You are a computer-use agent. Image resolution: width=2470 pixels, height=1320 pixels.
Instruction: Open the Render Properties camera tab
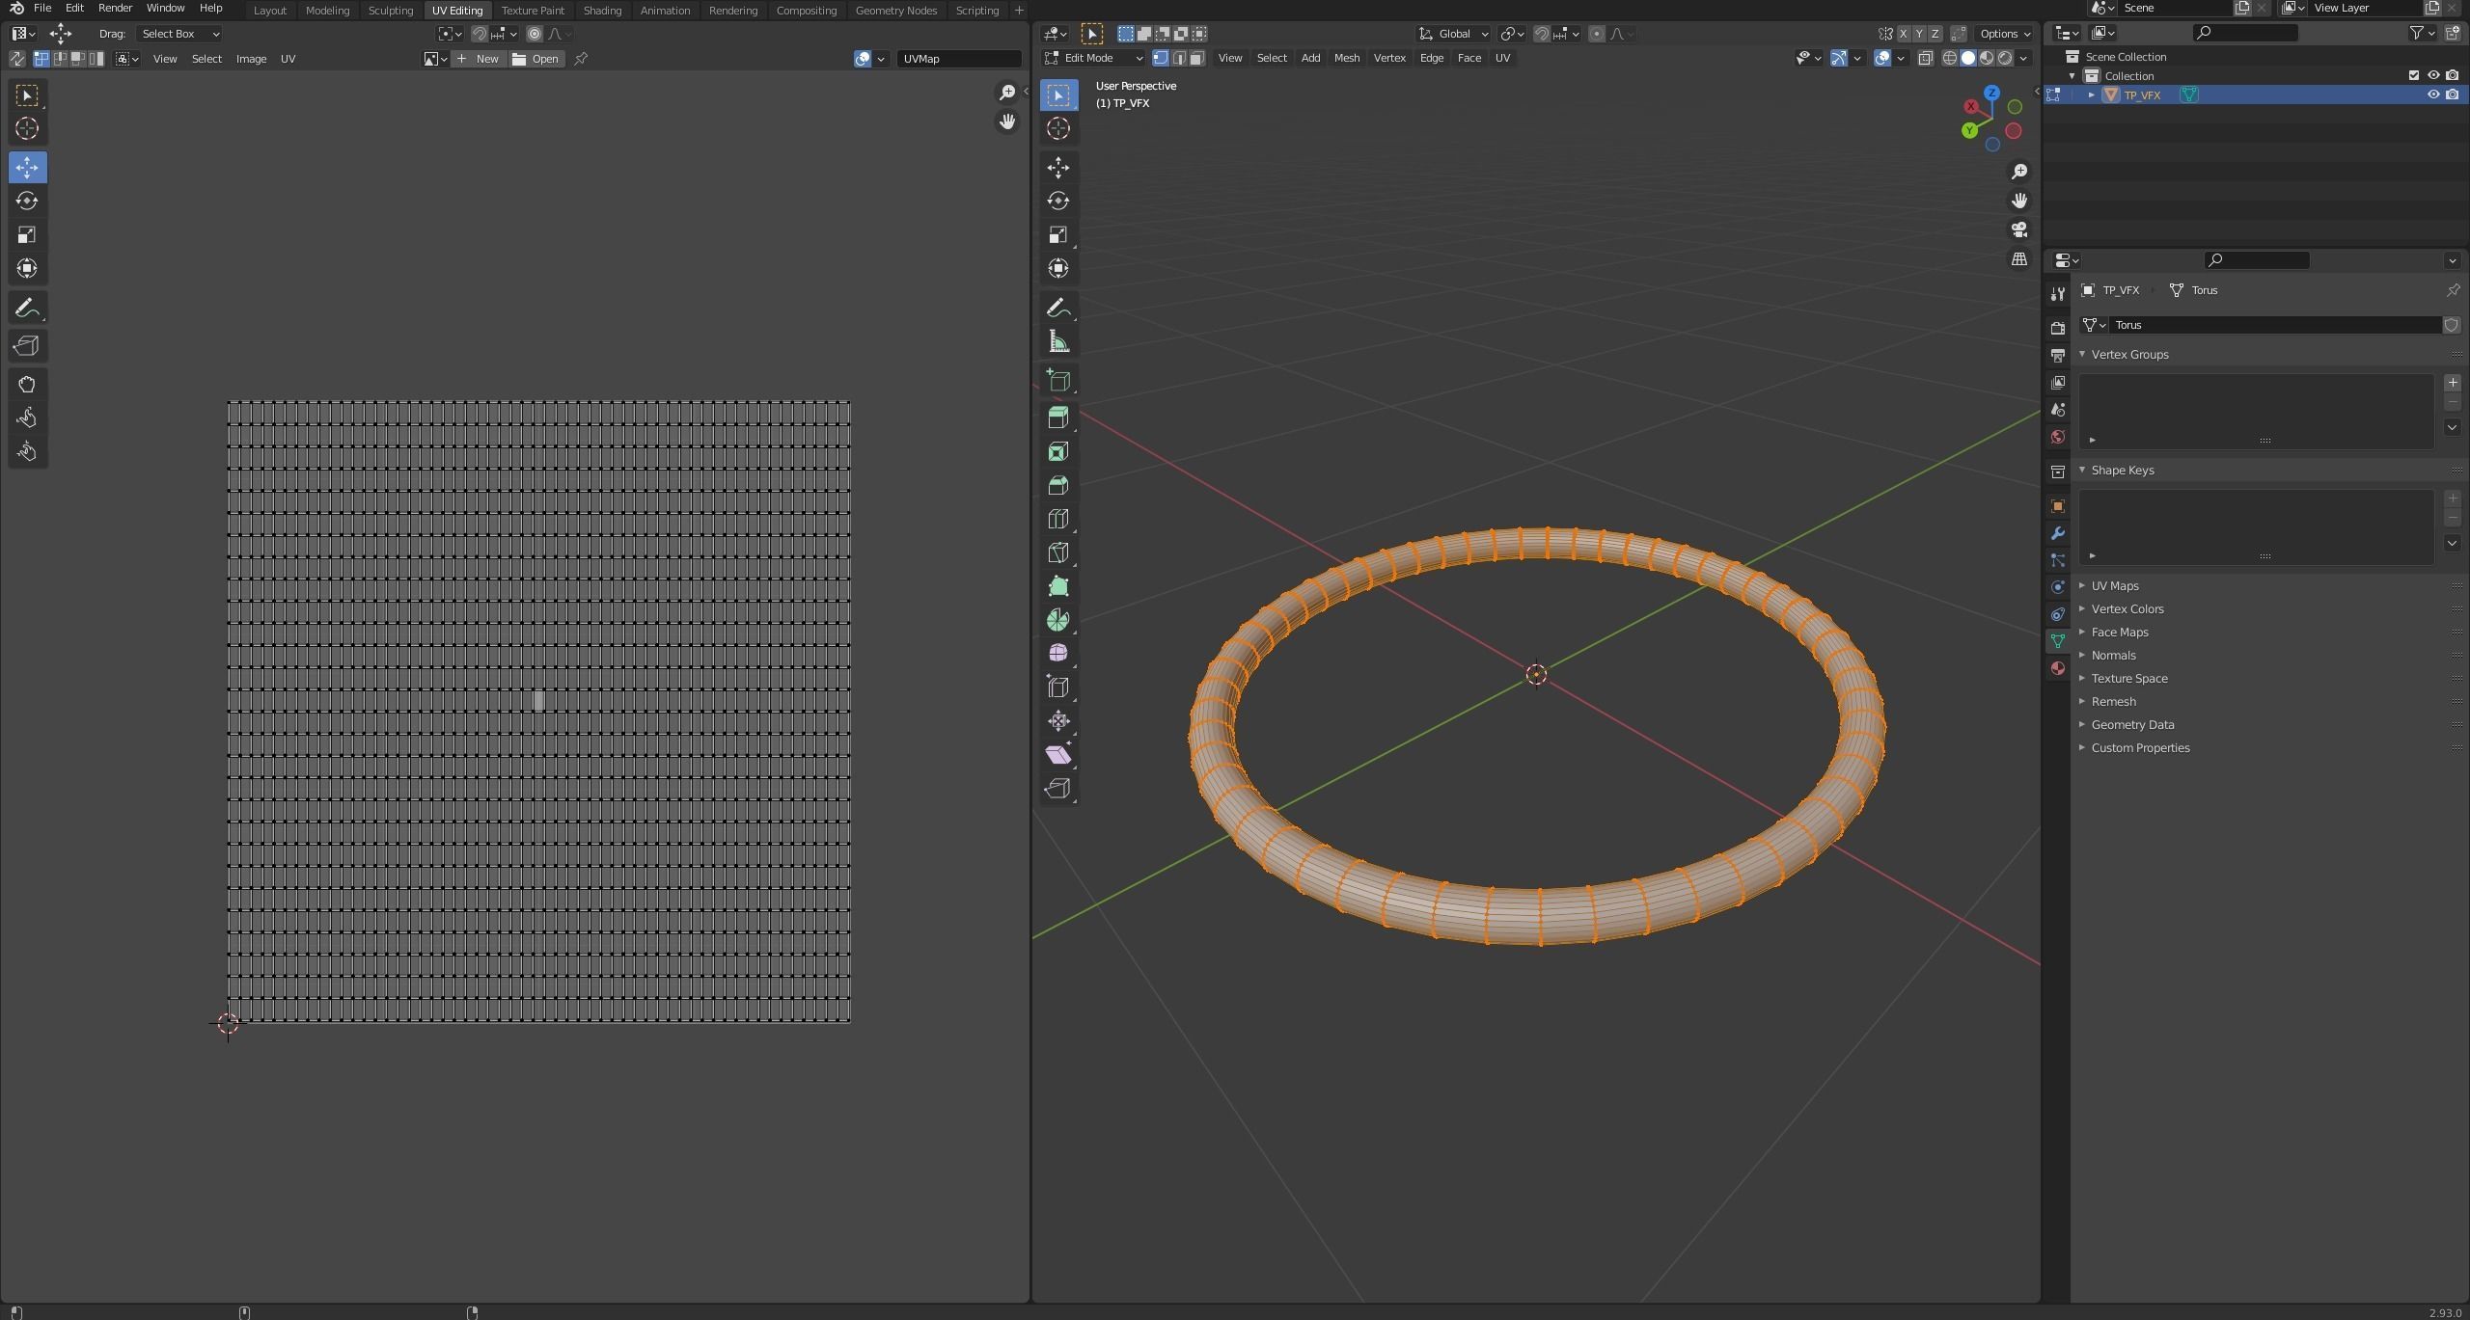pyautogui.click(x=2057, y=327)
